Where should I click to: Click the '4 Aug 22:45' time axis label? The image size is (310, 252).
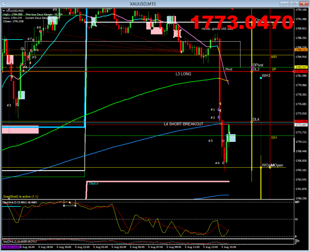(x=82, y=247)
